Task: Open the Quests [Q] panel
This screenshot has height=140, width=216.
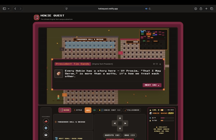Action: [x=112, y=135]
